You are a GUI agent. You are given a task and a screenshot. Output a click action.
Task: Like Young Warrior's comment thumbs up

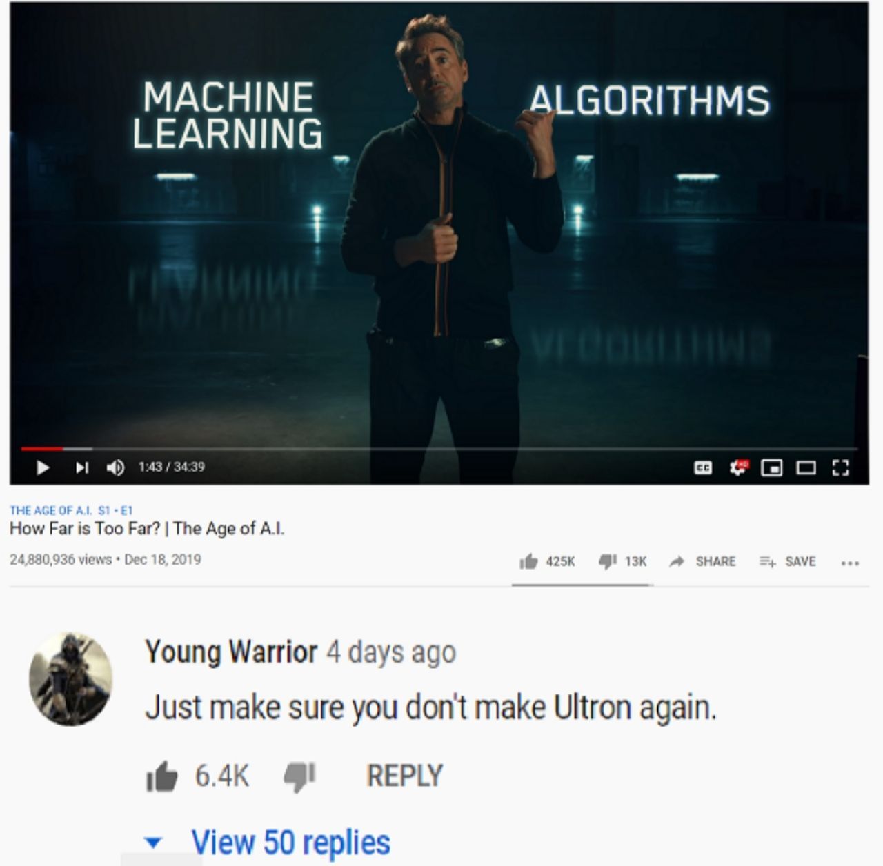coord(161,776)
